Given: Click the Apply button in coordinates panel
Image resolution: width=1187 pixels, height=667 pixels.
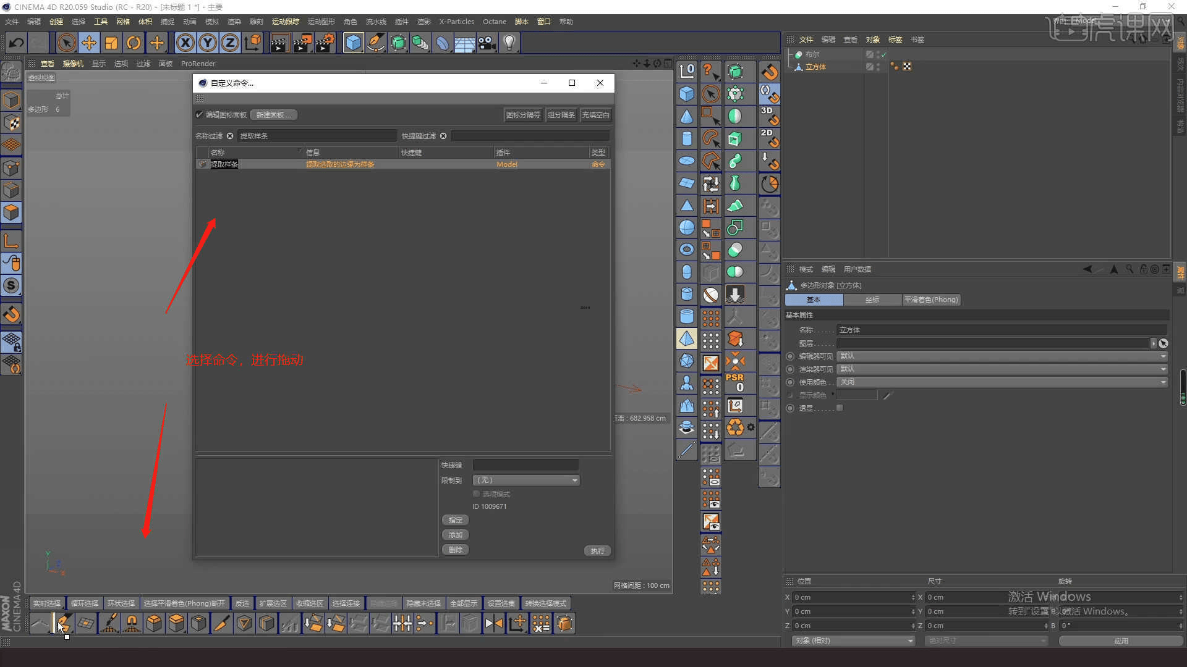Looking at the screenshot, I should (x=1121, y=641).
